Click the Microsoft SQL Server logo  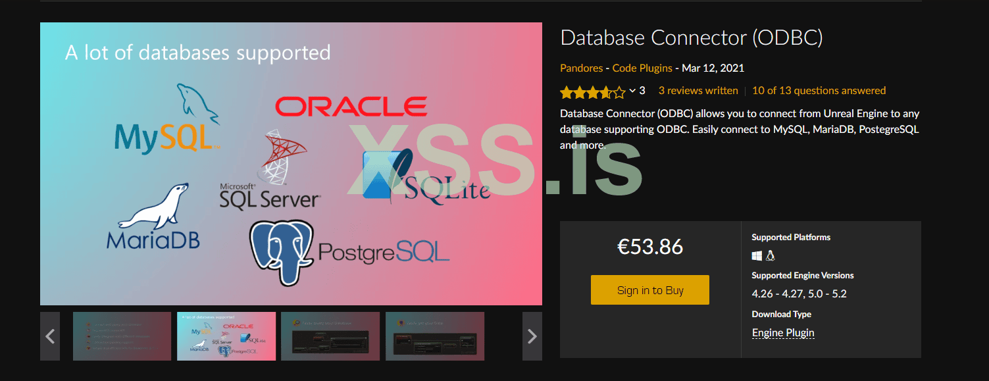270,178
